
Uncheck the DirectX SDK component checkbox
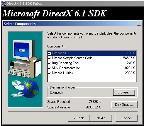click(x=50, y=53)
